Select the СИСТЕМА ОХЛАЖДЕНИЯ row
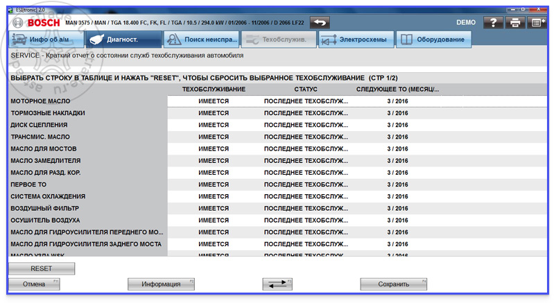Viewport: 554px width, 303px height. click(x=278, y=196)
